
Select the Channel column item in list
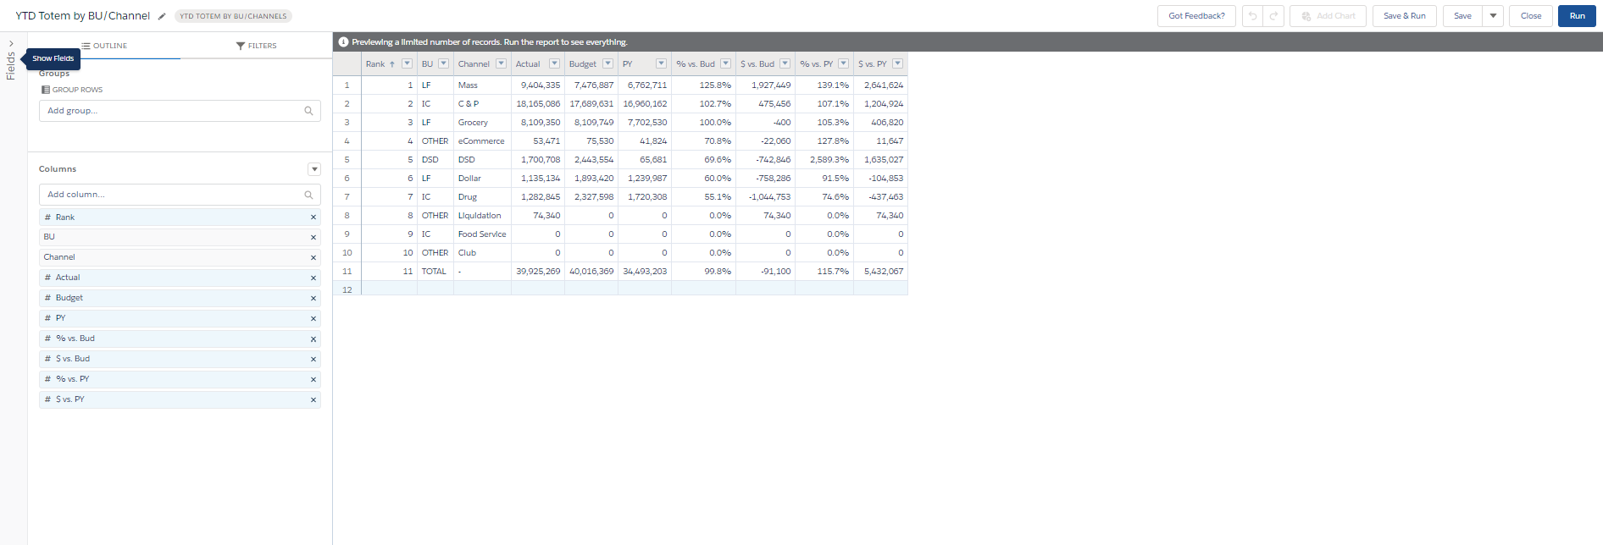click(x=180, y=257)
